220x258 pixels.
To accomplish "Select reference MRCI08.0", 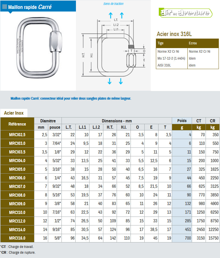I will click(17, 195).
